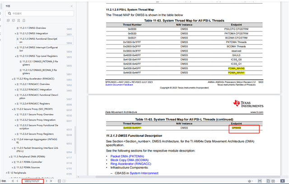This screenshot has width=289, height=184.
Task: Open bookmark 11.2.3.4 Secure Proxy Registers
Action: 37,134
